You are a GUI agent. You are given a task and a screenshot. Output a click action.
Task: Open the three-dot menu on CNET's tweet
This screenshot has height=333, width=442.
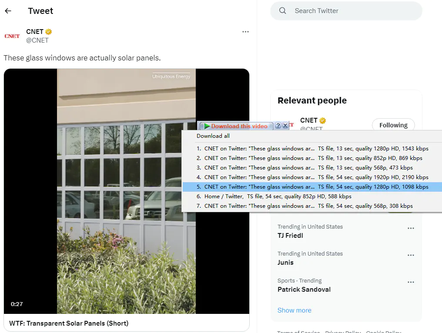click(x=245, y=32)
